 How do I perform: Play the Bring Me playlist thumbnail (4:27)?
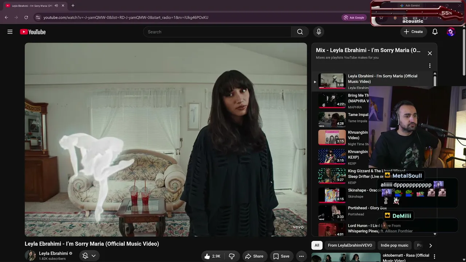tap(332, 100)
